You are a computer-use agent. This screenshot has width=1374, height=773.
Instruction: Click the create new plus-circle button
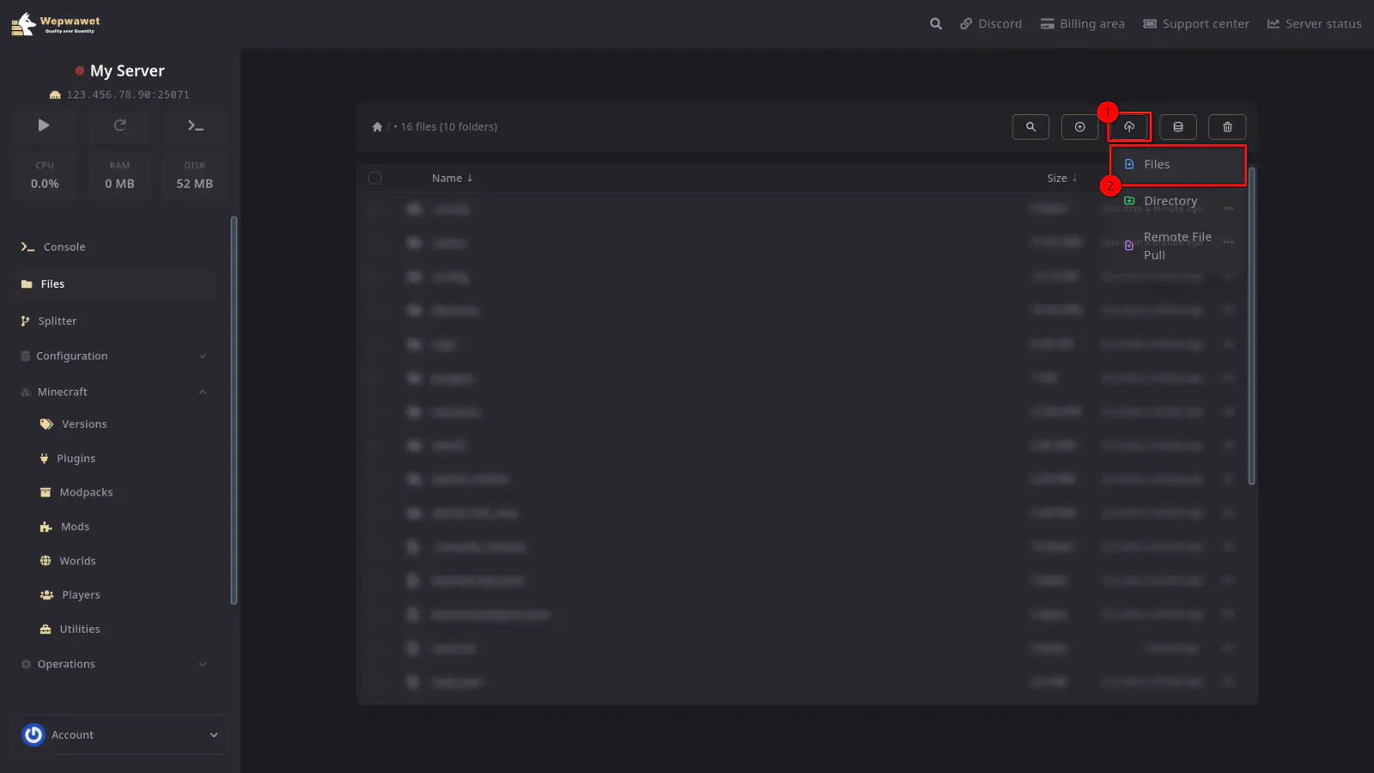pos(1079,127)
